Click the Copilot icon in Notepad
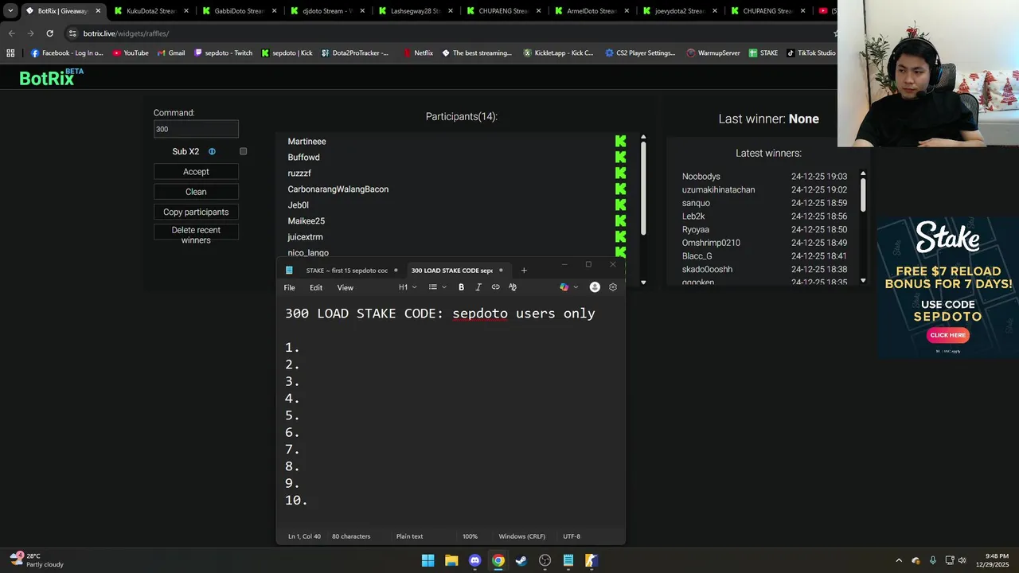 point(564,287)
